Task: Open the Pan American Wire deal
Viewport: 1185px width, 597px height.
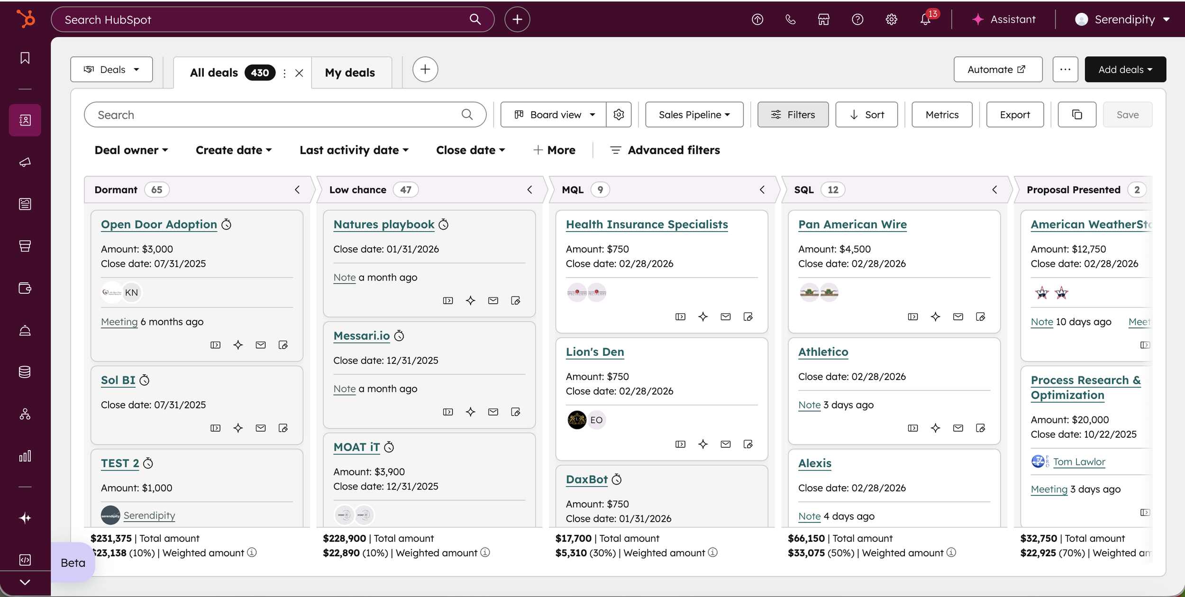Action: click(x=852, y=224)
